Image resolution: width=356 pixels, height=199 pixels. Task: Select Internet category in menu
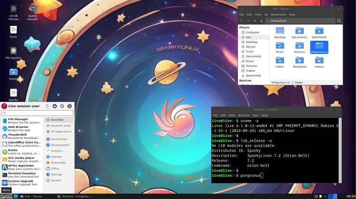[59, 157]
